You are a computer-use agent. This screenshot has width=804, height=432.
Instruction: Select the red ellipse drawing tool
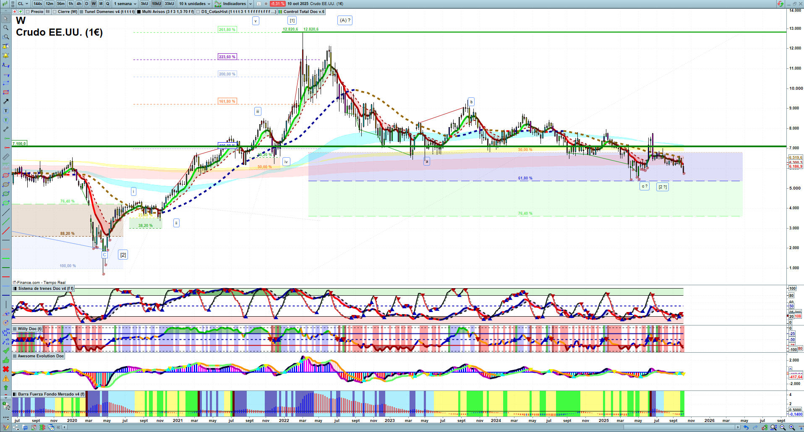tap(5, 175)
